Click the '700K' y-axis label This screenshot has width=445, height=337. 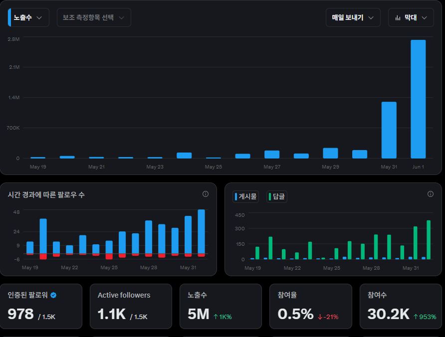[13, 128]
